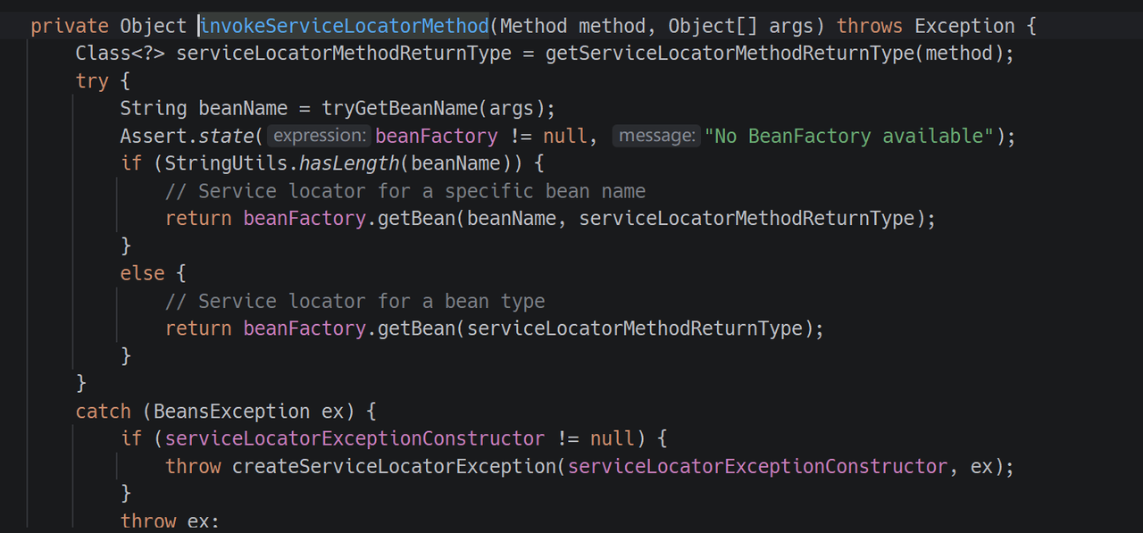Click the "Service locator for a bean type" comment

(x=355, y=301)
